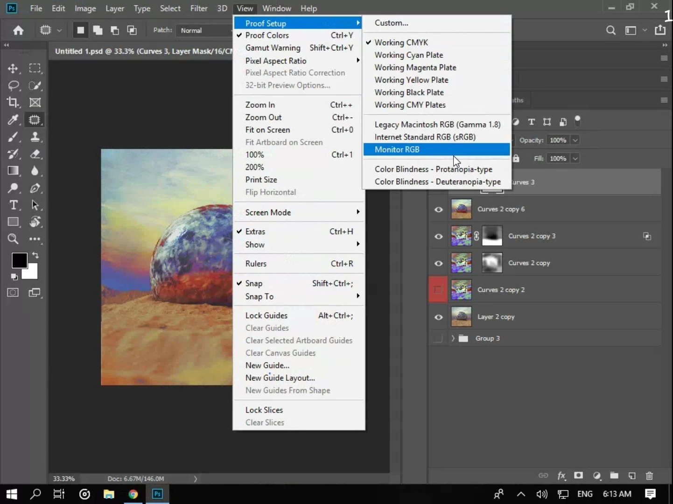
Task: Choose Custom... proof setup
Action: (x=436, y=23)
